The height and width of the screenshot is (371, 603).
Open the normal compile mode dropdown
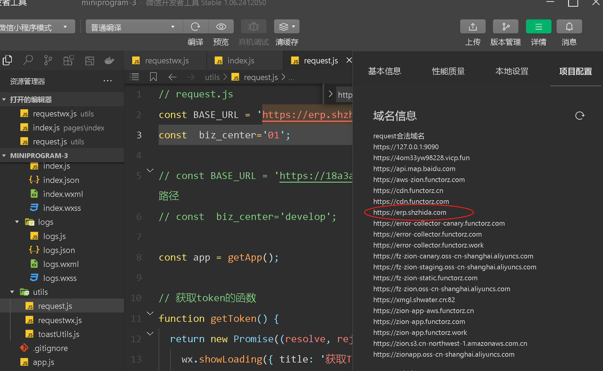pyautogui.click(x=134, y=27)
